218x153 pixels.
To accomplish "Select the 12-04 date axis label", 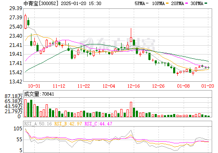I will (109, 86).
